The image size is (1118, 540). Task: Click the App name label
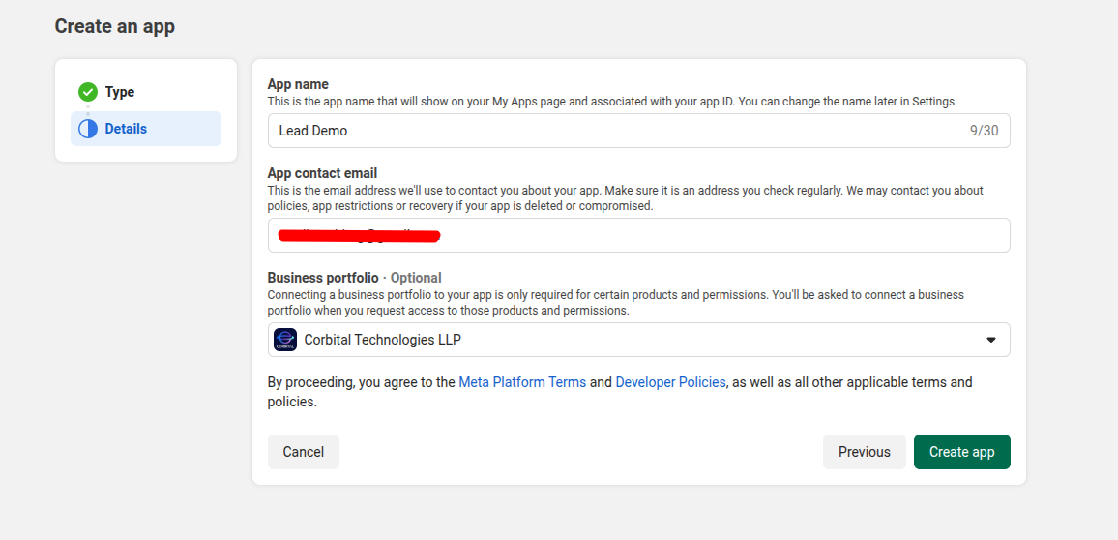click(298, 84)
